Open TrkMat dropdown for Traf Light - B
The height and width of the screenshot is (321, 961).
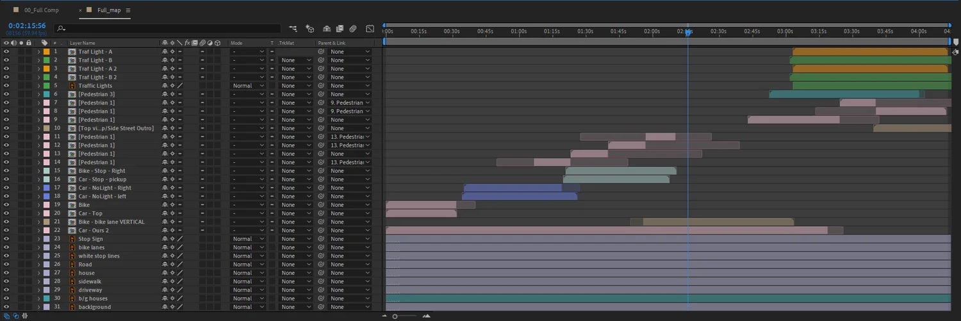[x=296, y=60]
